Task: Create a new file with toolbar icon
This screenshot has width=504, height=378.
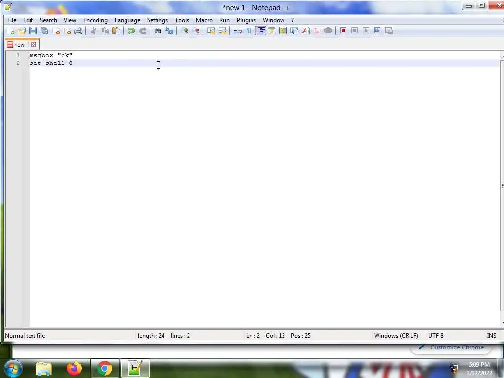Action: click(x=11, y=31)
